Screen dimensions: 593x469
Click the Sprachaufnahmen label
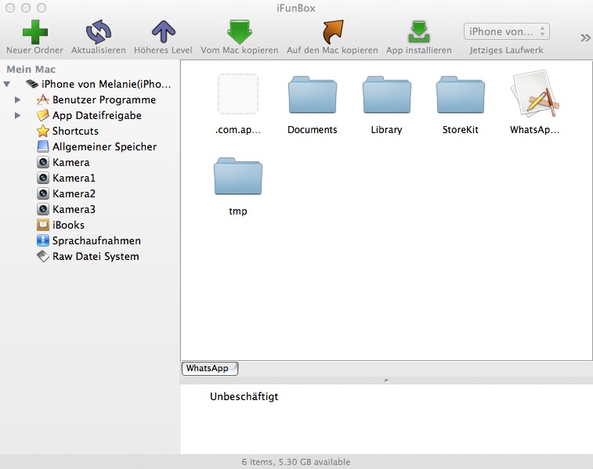pyautogui.click(x=96, y=240)
